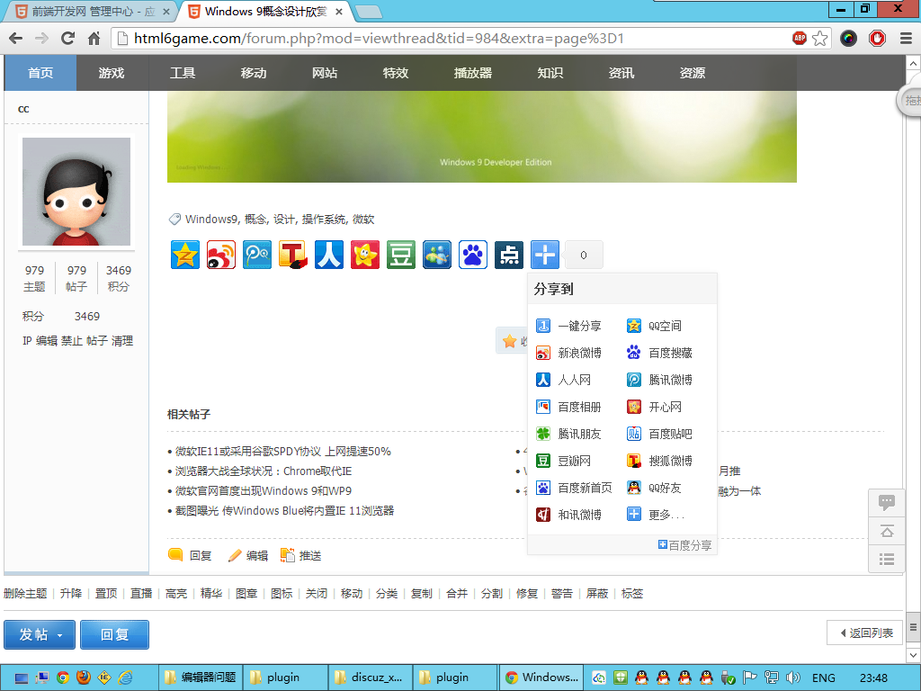Bookmark page with star icon

tap(820, 38)
